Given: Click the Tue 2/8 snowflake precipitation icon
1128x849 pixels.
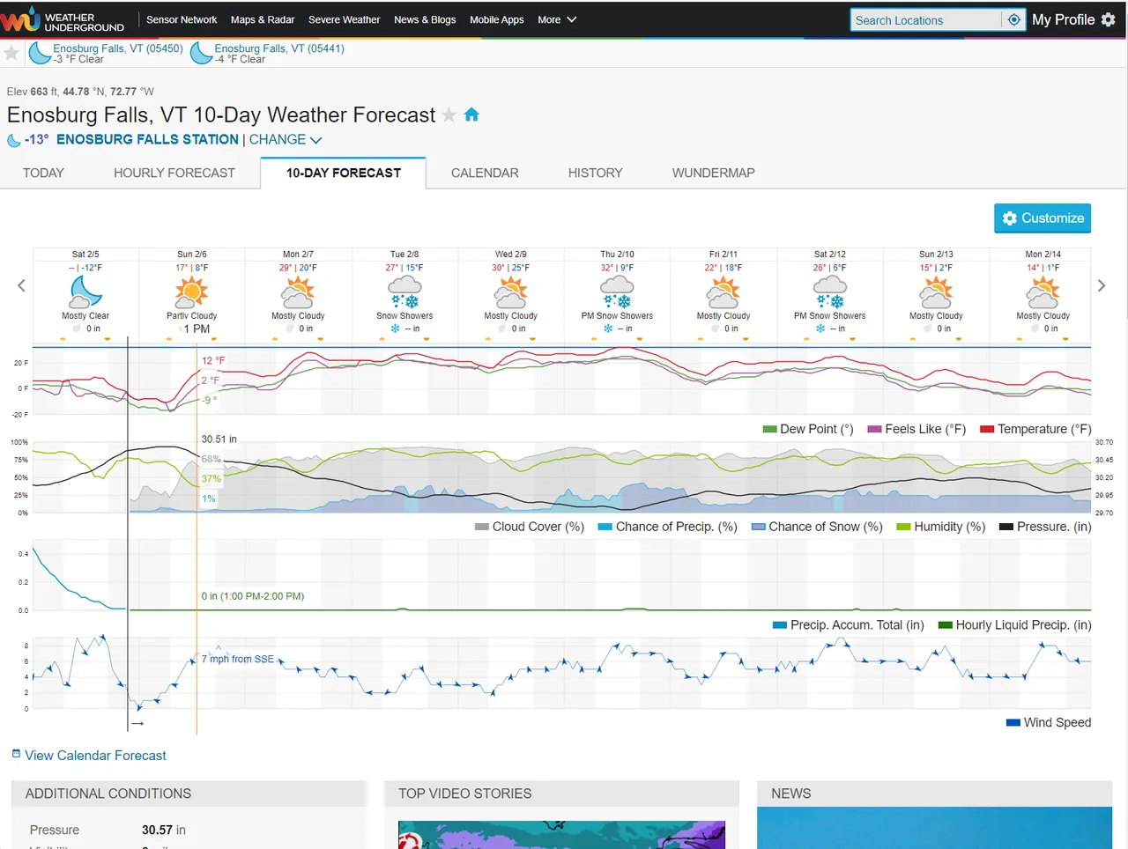Looking at the screenshot, I should point(396,329).
